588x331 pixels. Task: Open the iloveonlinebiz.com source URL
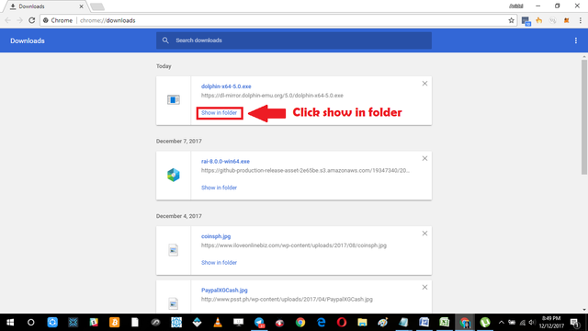click(294, 245)
